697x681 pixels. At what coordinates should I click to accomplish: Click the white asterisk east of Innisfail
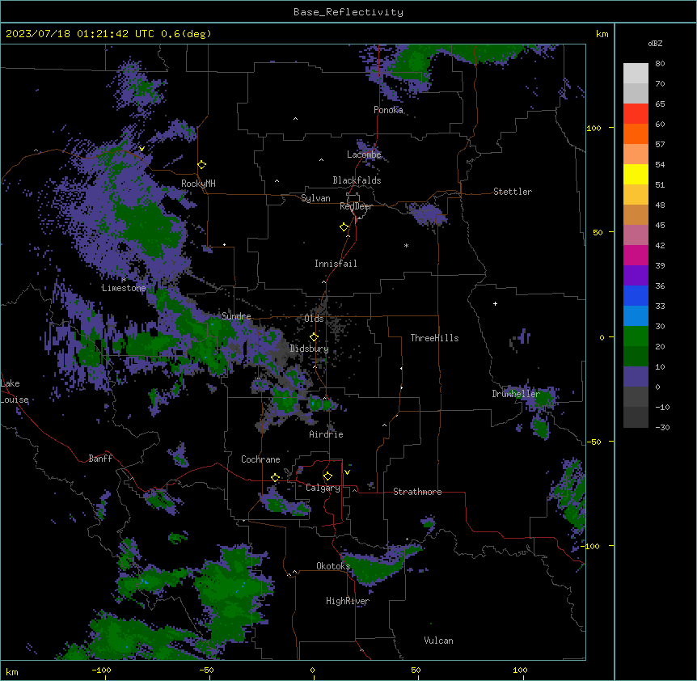[406, 245]
